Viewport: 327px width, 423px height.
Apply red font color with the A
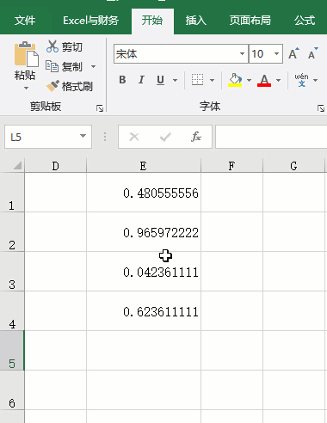point(264,80)
